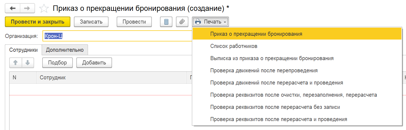Click the forward navigation arrow
406x130 pixels.
click(27, 8)
